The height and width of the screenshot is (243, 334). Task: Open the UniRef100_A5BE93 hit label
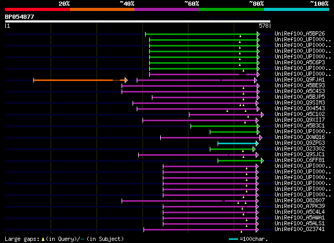300,85
